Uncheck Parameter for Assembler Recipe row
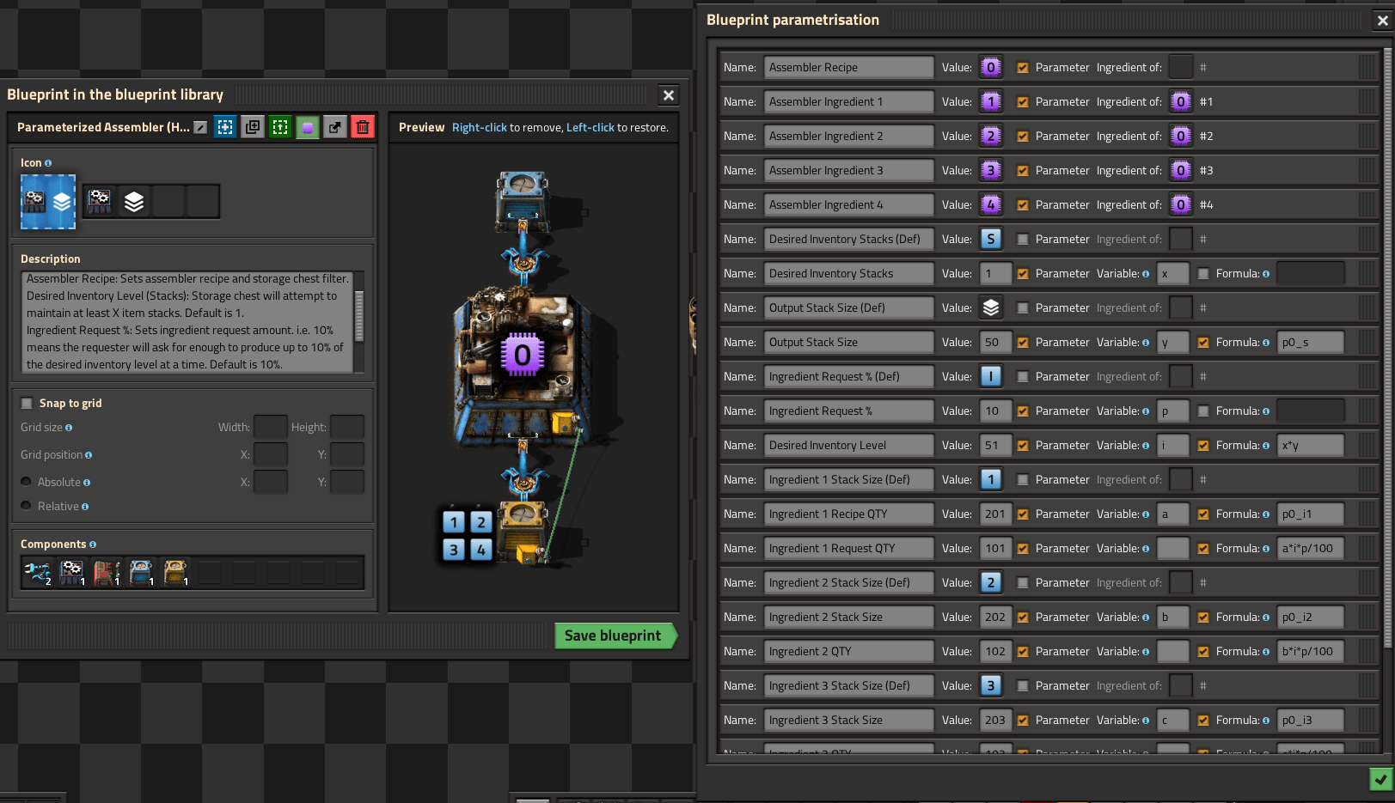1395x803 pixels. (1023, 68)
